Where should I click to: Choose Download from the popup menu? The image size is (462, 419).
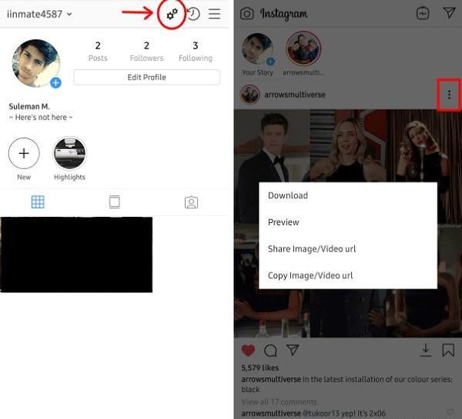(x=348, y=195)
